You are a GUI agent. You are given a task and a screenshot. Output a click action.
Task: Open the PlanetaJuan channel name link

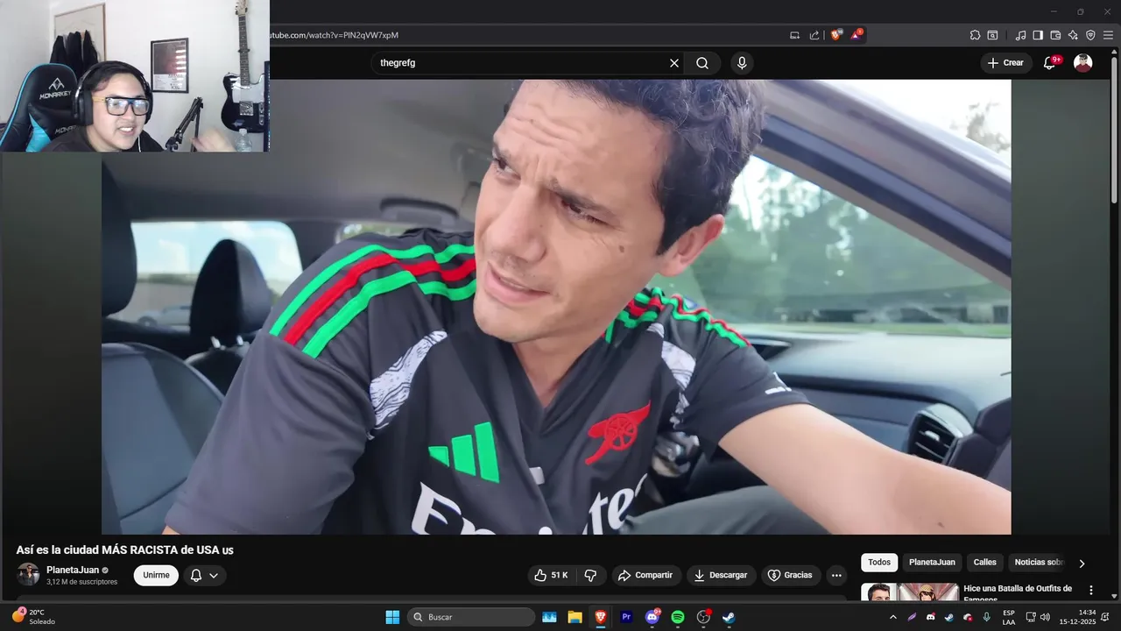click(x=73, y=570)
